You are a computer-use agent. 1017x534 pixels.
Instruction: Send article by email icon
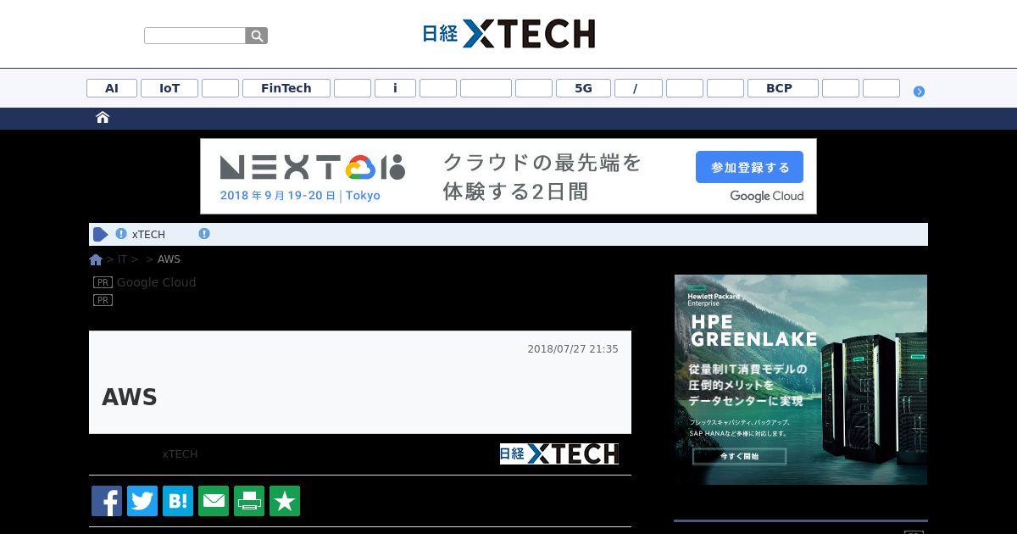[214, 501]
